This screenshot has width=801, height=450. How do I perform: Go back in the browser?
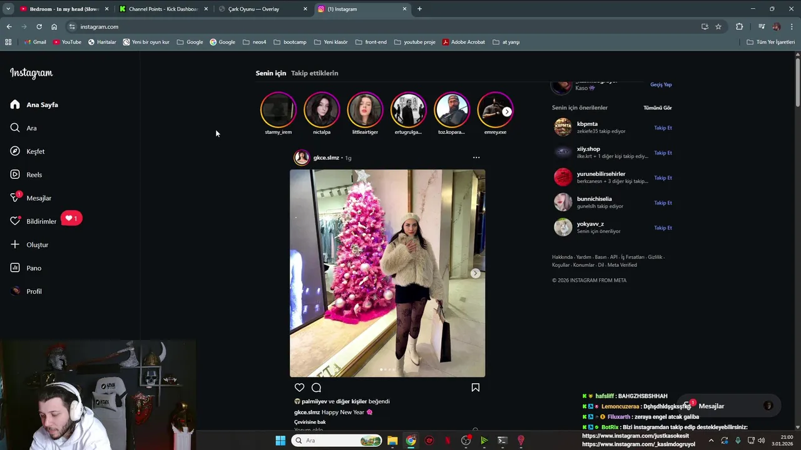tap(9, 27)
